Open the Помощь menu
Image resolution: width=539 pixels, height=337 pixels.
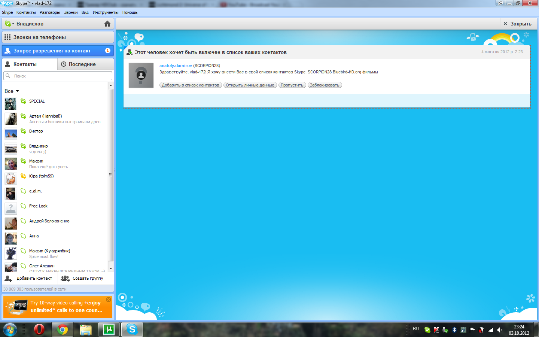pos(130,12)
